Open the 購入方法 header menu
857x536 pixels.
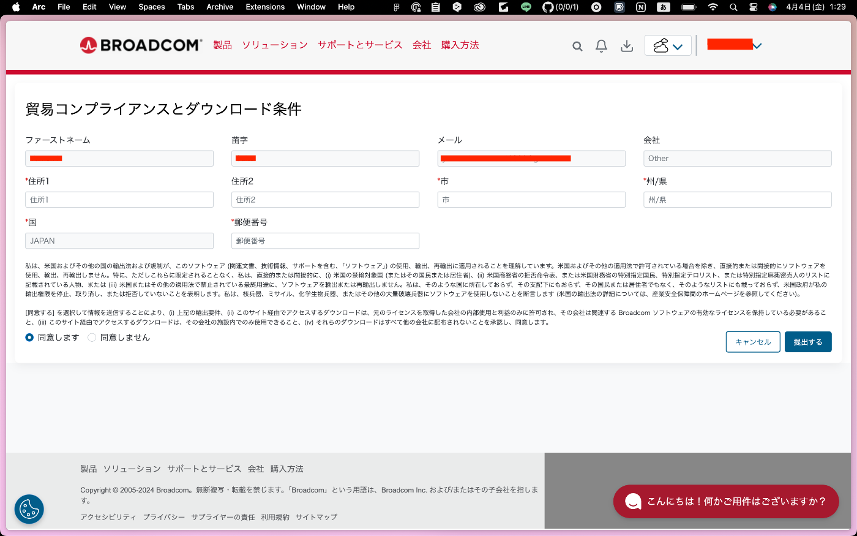tap(460, 45)
